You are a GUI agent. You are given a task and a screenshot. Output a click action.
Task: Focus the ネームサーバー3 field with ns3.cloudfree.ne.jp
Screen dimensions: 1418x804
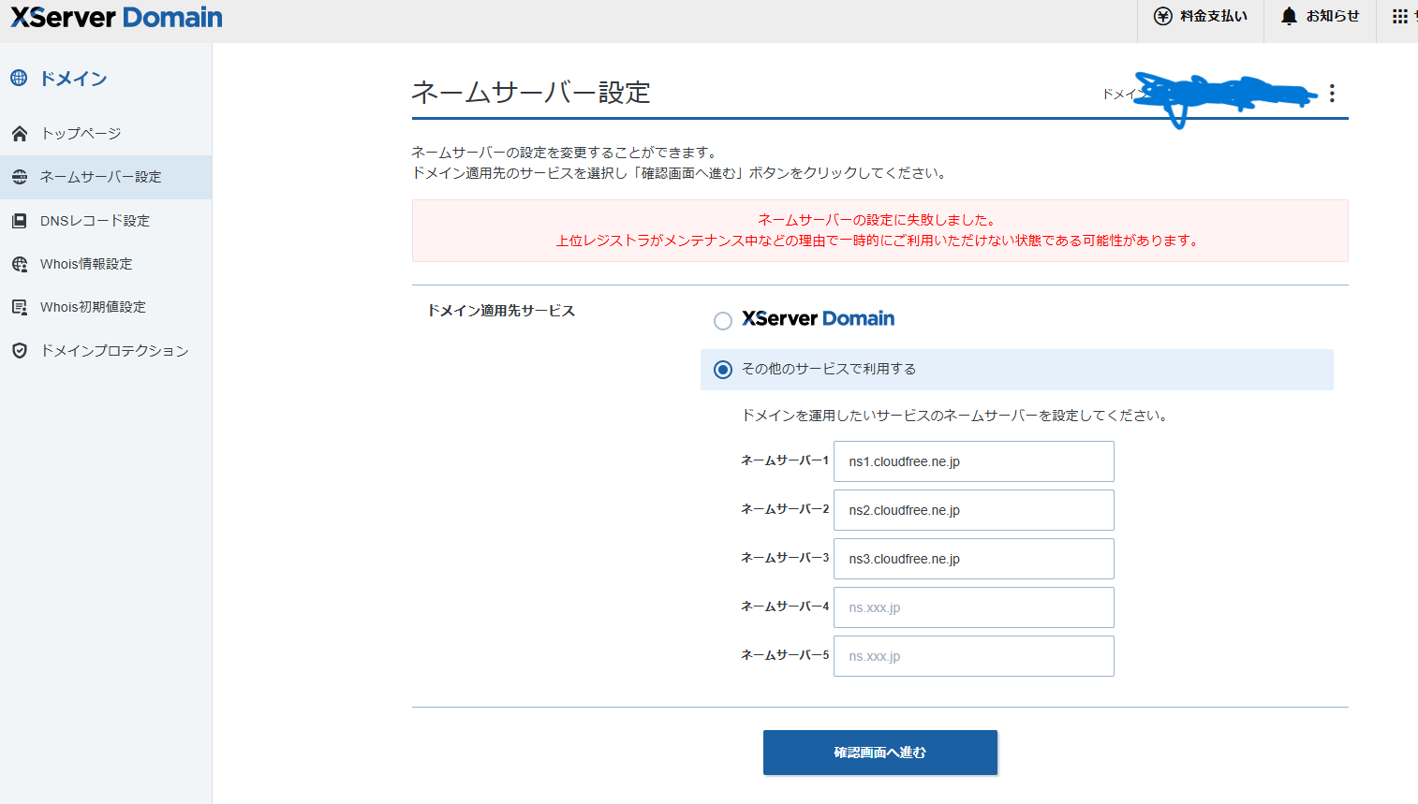click(x=974, y=559)
